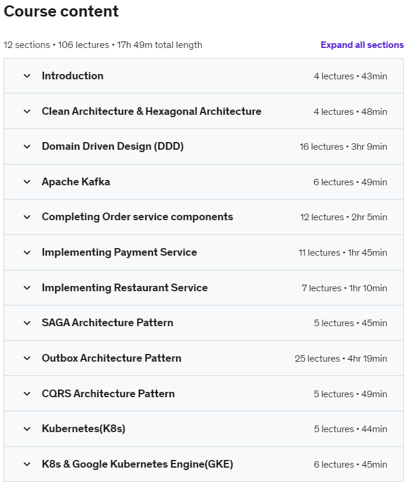Screen dimensions: 408x486
Task: Toggle chevron for Completing Order service components
Action: click(x=27, y=217)
